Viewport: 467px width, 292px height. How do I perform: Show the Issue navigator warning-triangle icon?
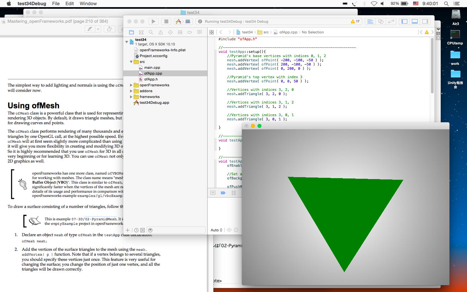(x=161, y=32)
